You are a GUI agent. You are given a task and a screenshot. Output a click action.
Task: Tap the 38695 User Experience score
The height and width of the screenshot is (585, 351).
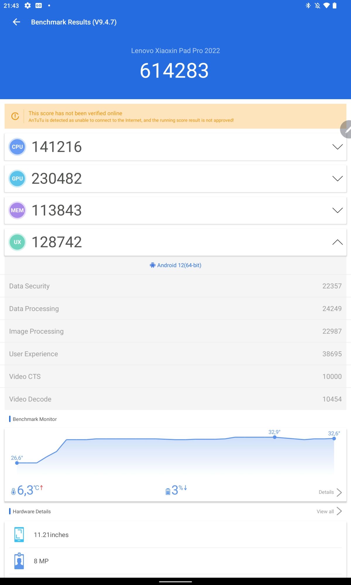pyautogui.click(x=332, y=354)
